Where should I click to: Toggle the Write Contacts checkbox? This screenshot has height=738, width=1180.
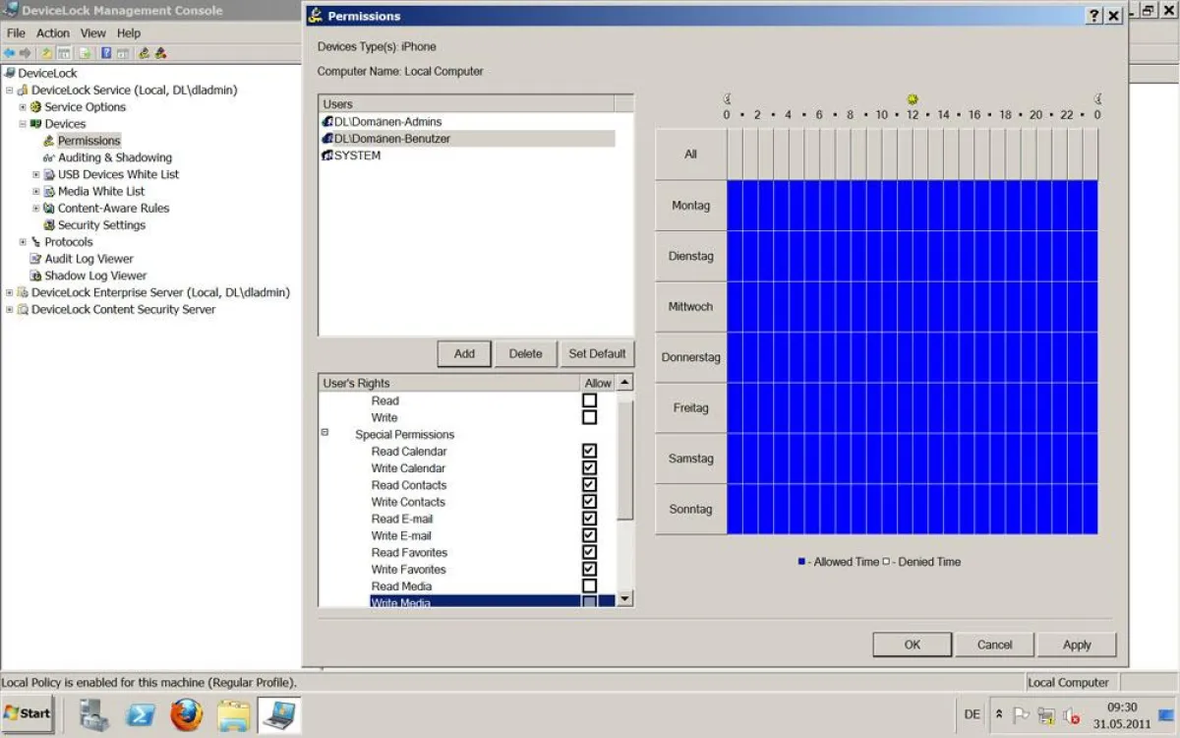point(589,502)
